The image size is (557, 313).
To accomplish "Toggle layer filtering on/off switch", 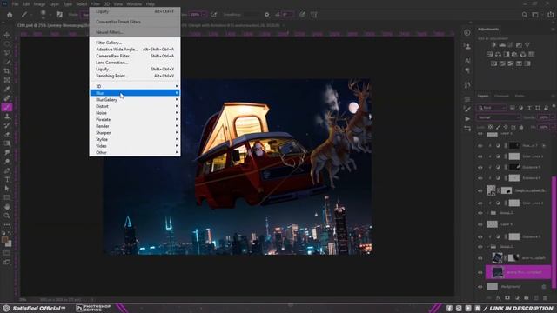I will point(554,106).
